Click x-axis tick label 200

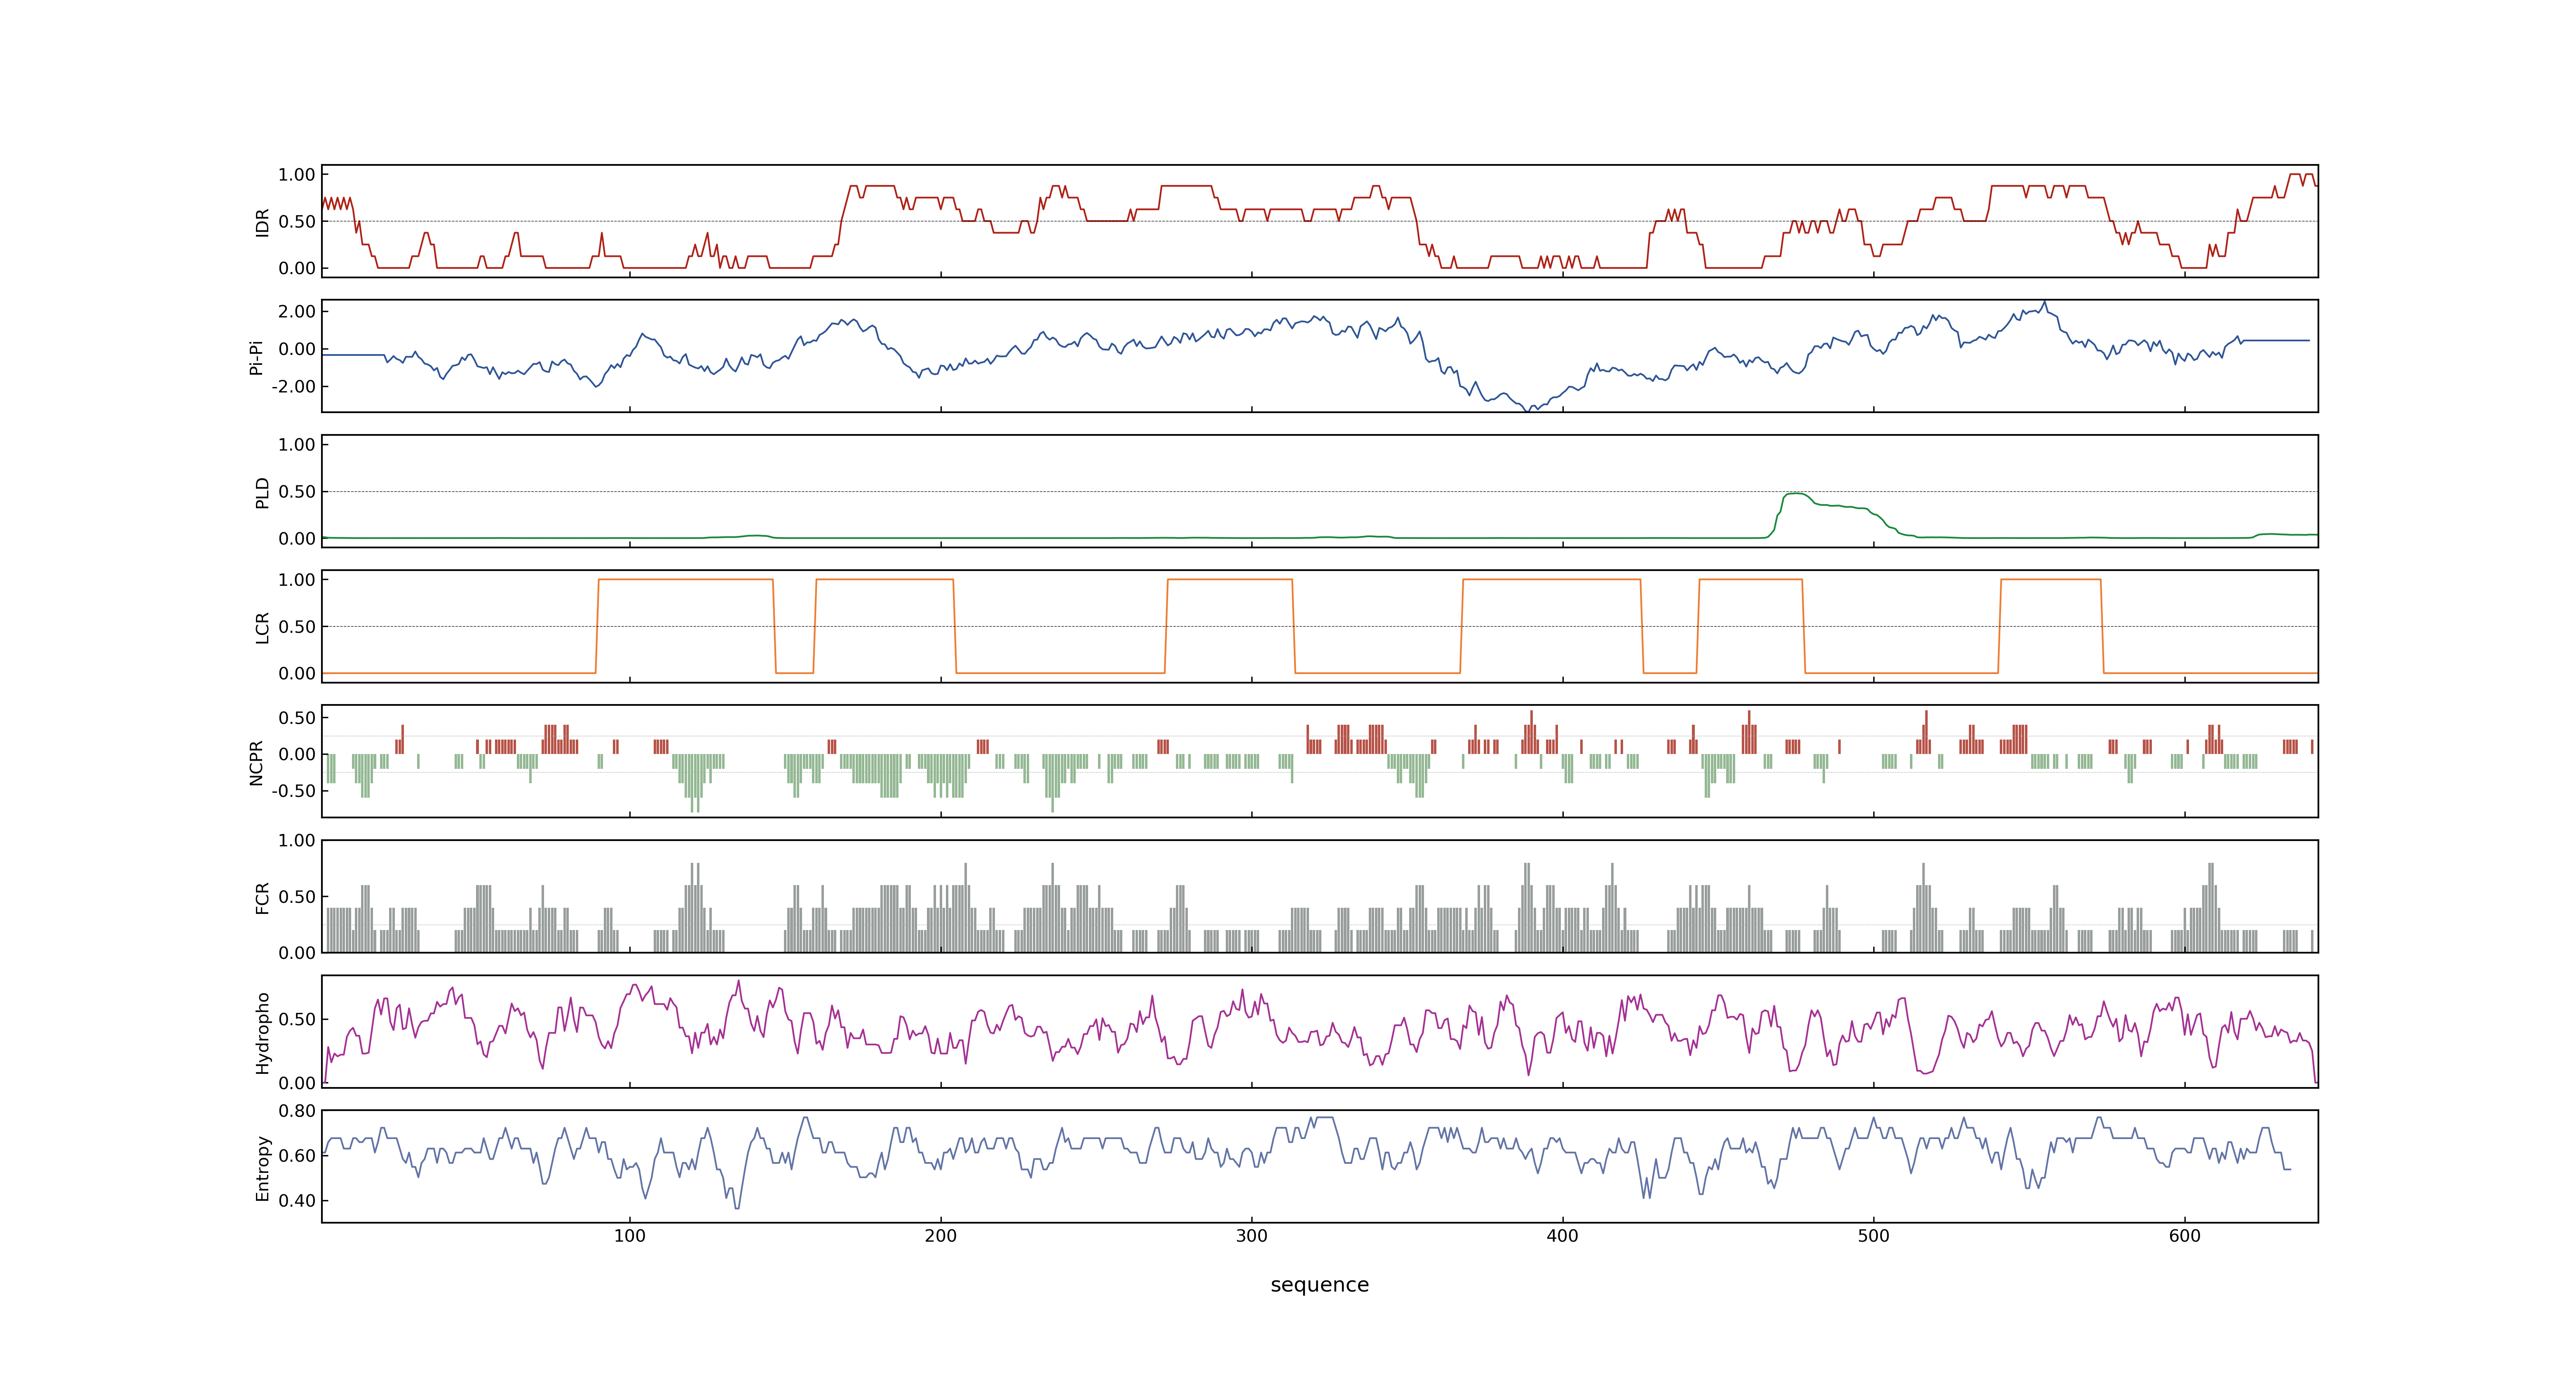[x=940, y=1236]
